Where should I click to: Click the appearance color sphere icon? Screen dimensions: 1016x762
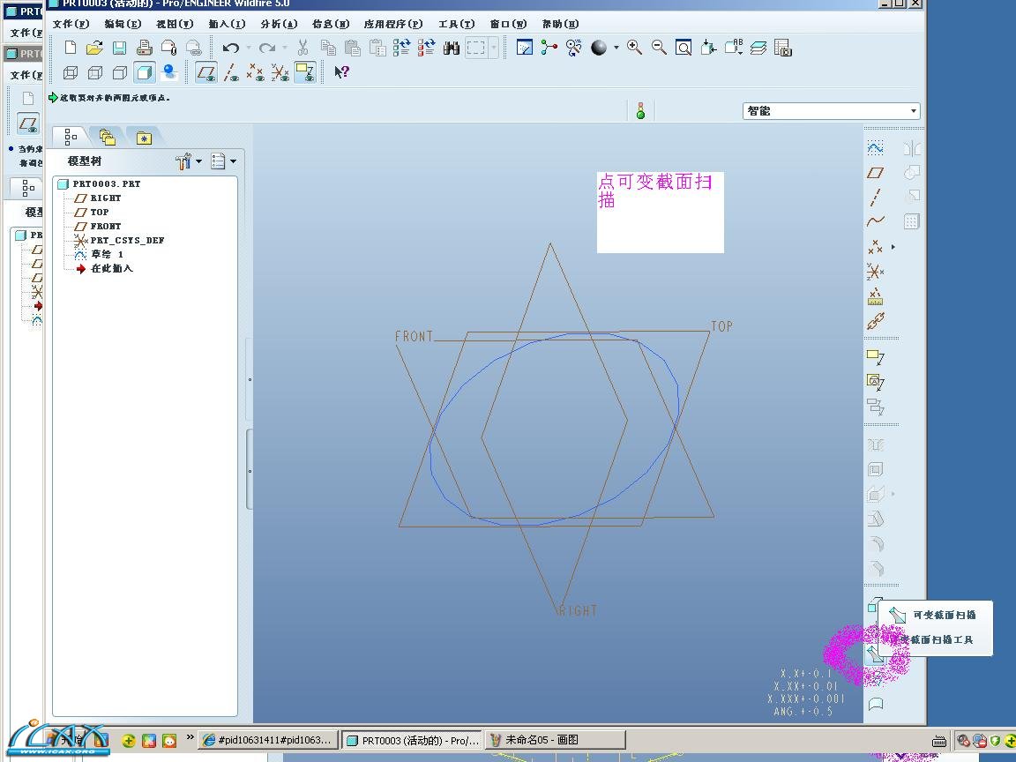tap(599, 48)
